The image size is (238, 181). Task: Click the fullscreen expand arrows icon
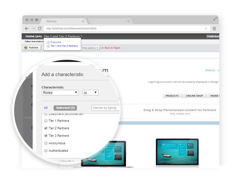pos(215,18)
